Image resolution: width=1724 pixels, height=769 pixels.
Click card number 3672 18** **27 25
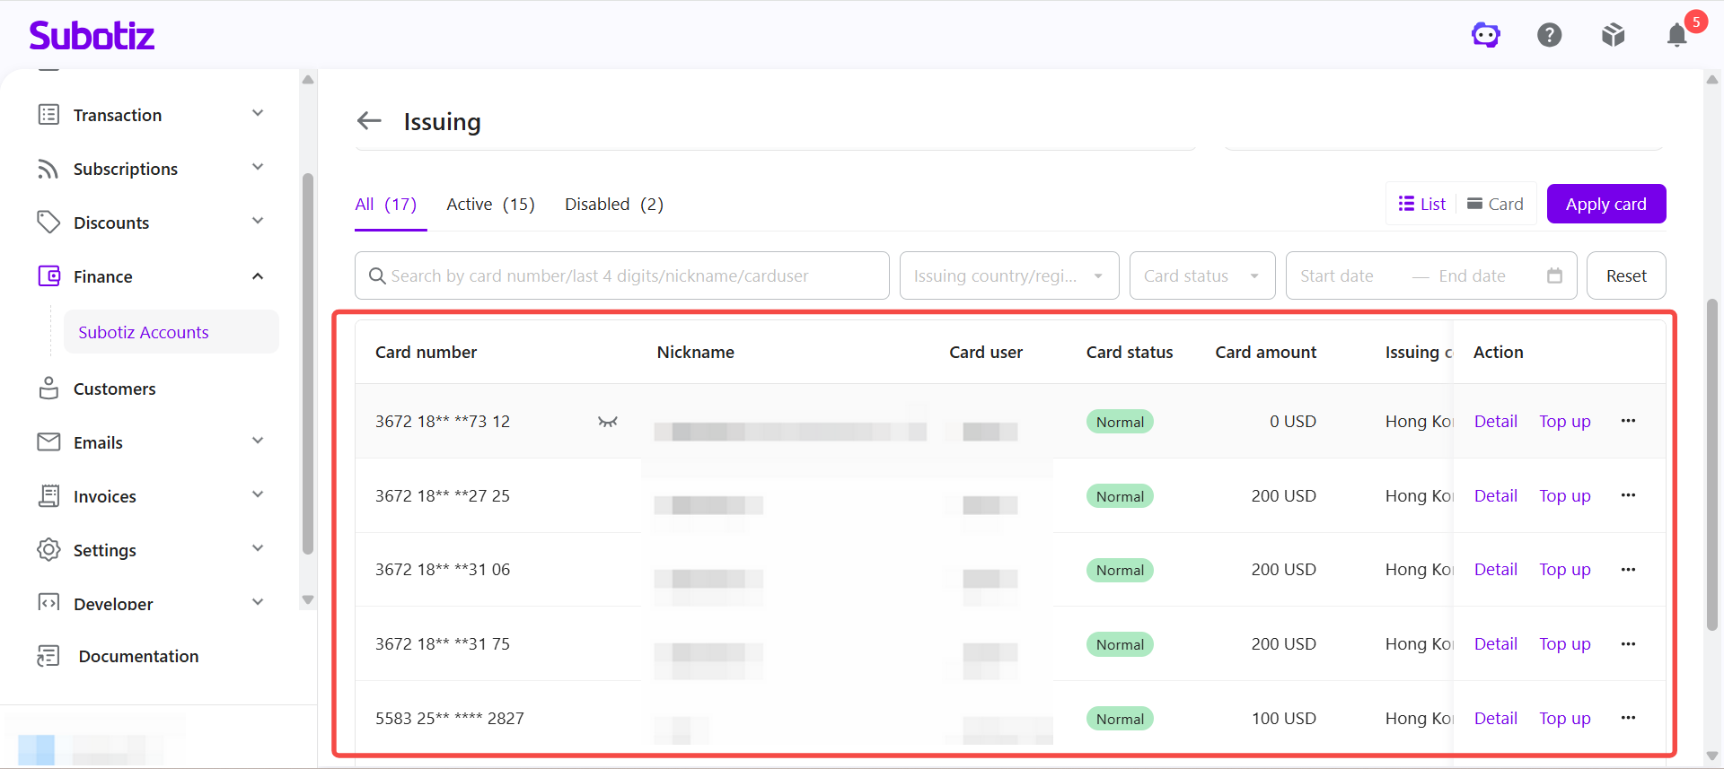point(443,495)
